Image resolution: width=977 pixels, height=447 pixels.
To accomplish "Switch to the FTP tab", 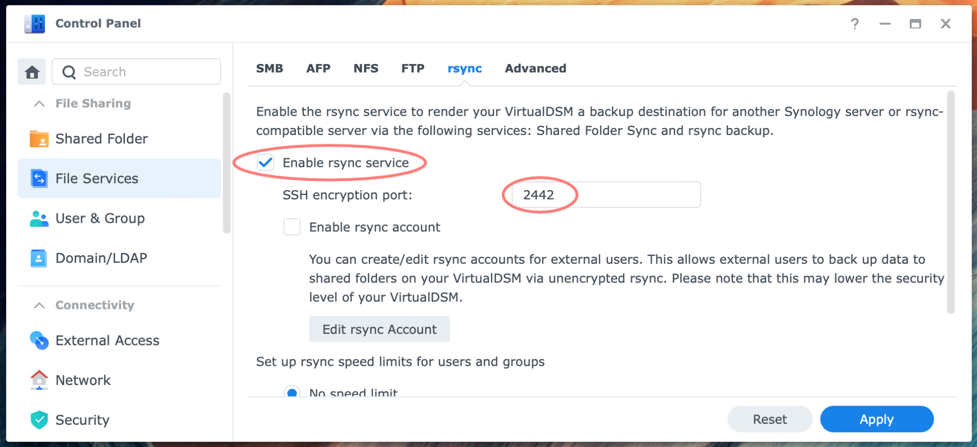I will coord(412,68).
